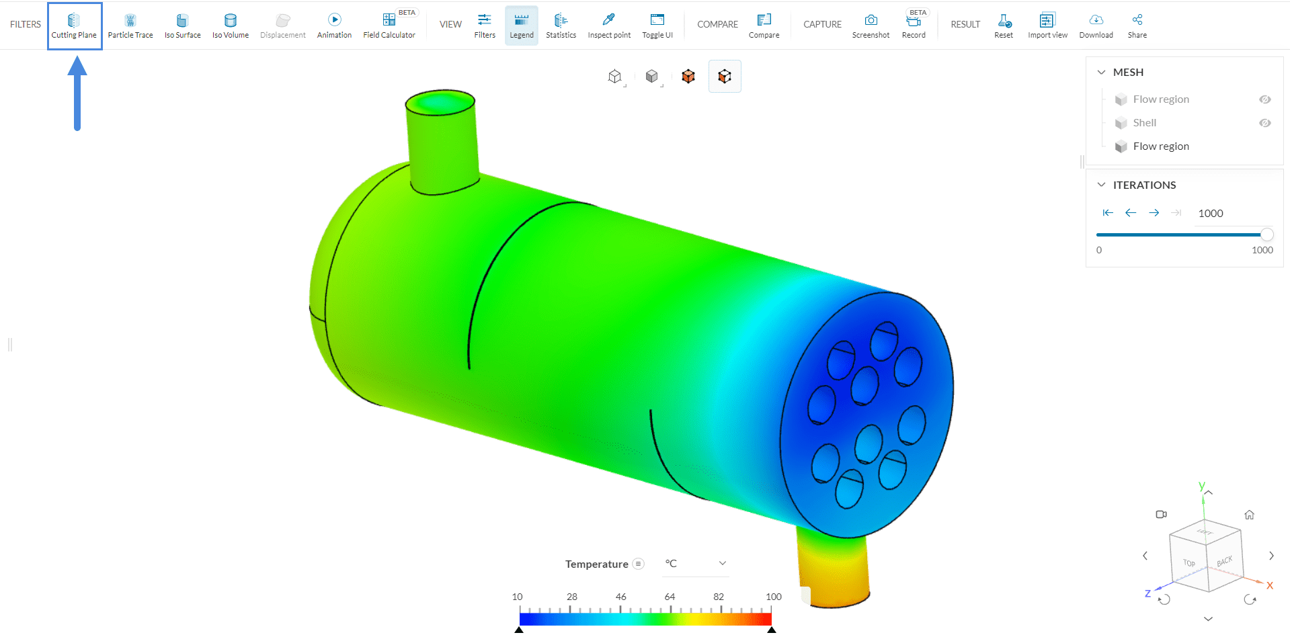Take a Screenshot of the view
Viewport: 1290px width, 637px height.
pos(871,26)
